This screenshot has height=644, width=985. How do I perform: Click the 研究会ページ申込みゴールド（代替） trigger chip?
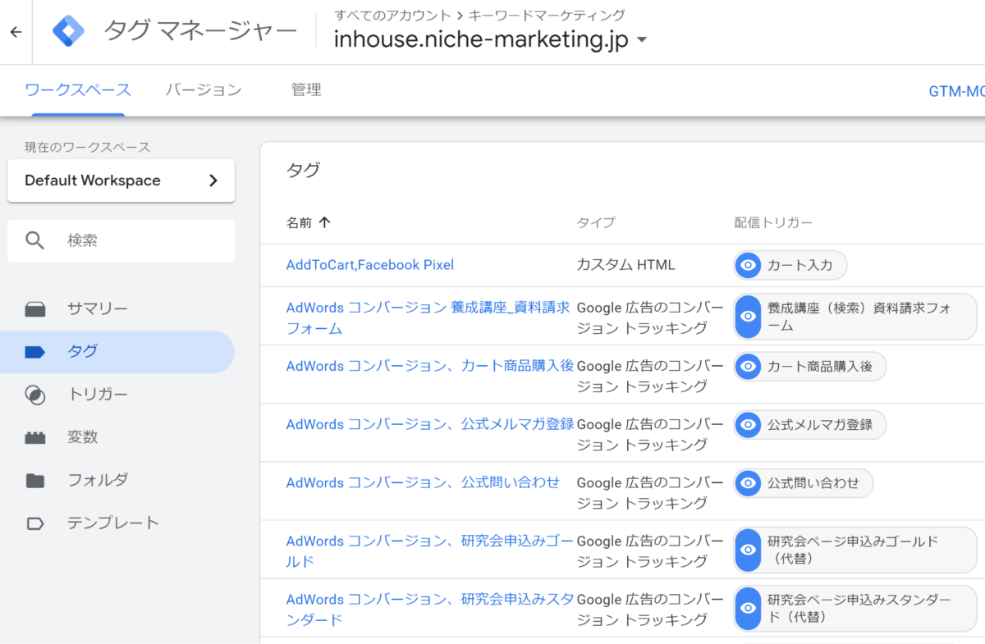(855, 550)
